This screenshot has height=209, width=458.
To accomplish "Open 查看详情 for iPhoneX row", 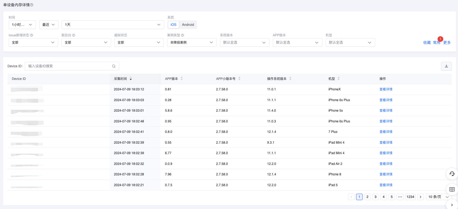I will 386,89.
